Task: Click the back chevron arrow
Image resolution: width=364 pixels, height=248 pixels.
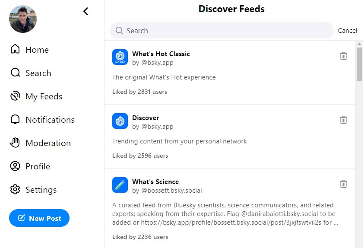Action: (x=85, y=11)
